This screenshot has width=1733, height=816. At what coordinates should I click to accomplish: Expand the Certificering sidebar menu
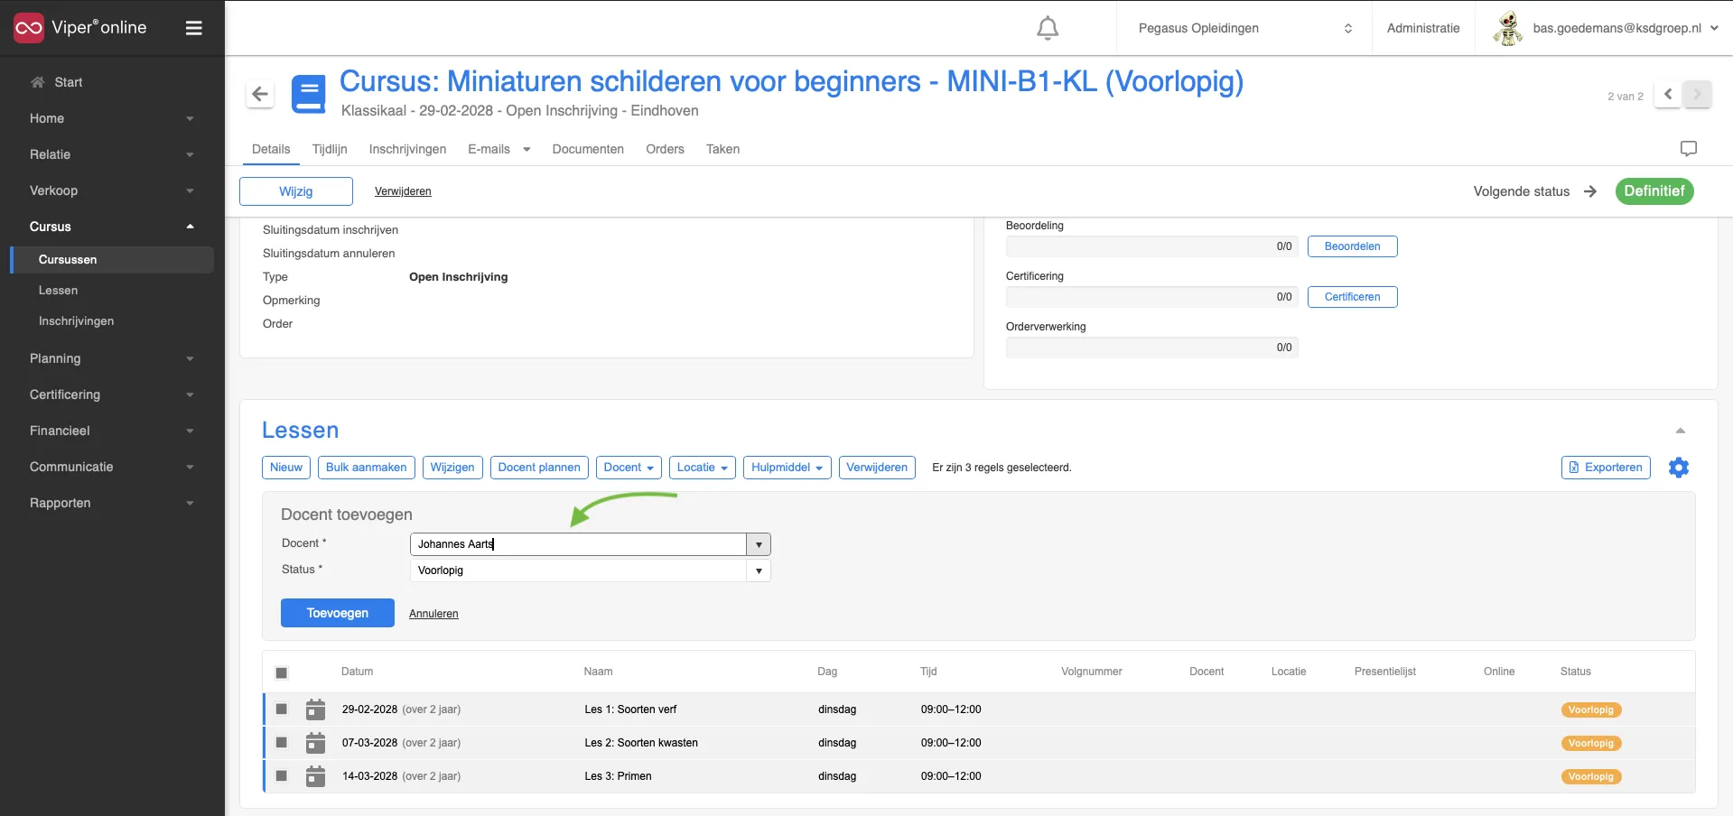pos(112,394)
